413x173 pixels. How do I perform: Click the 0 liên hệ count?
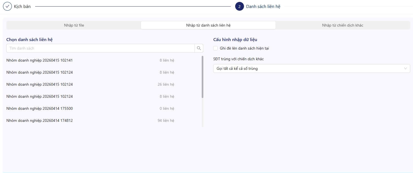click(x=167, y=108)
